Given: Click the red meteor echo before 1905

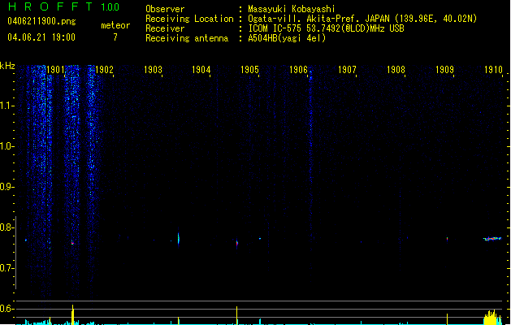Looking at the screenshot, I should pyautogui.click(x=237, y=244).
